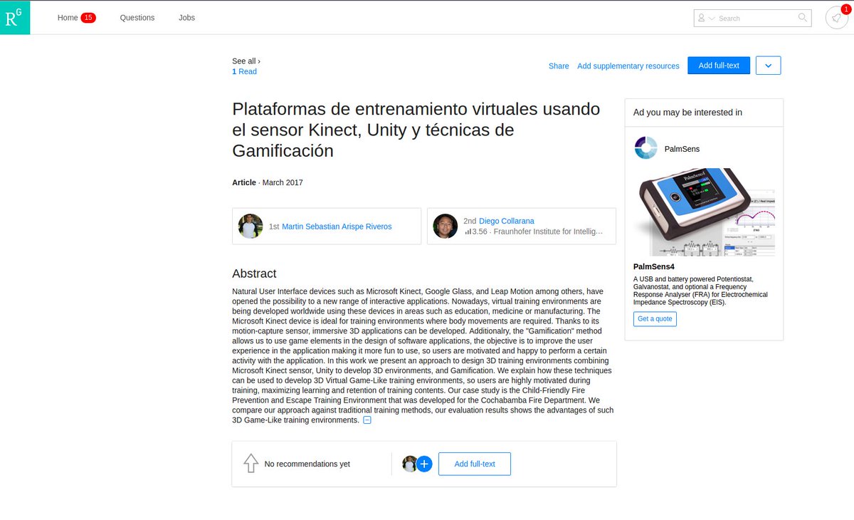
Task: Click the Home badge showing 15
Action: pos(89,17)
